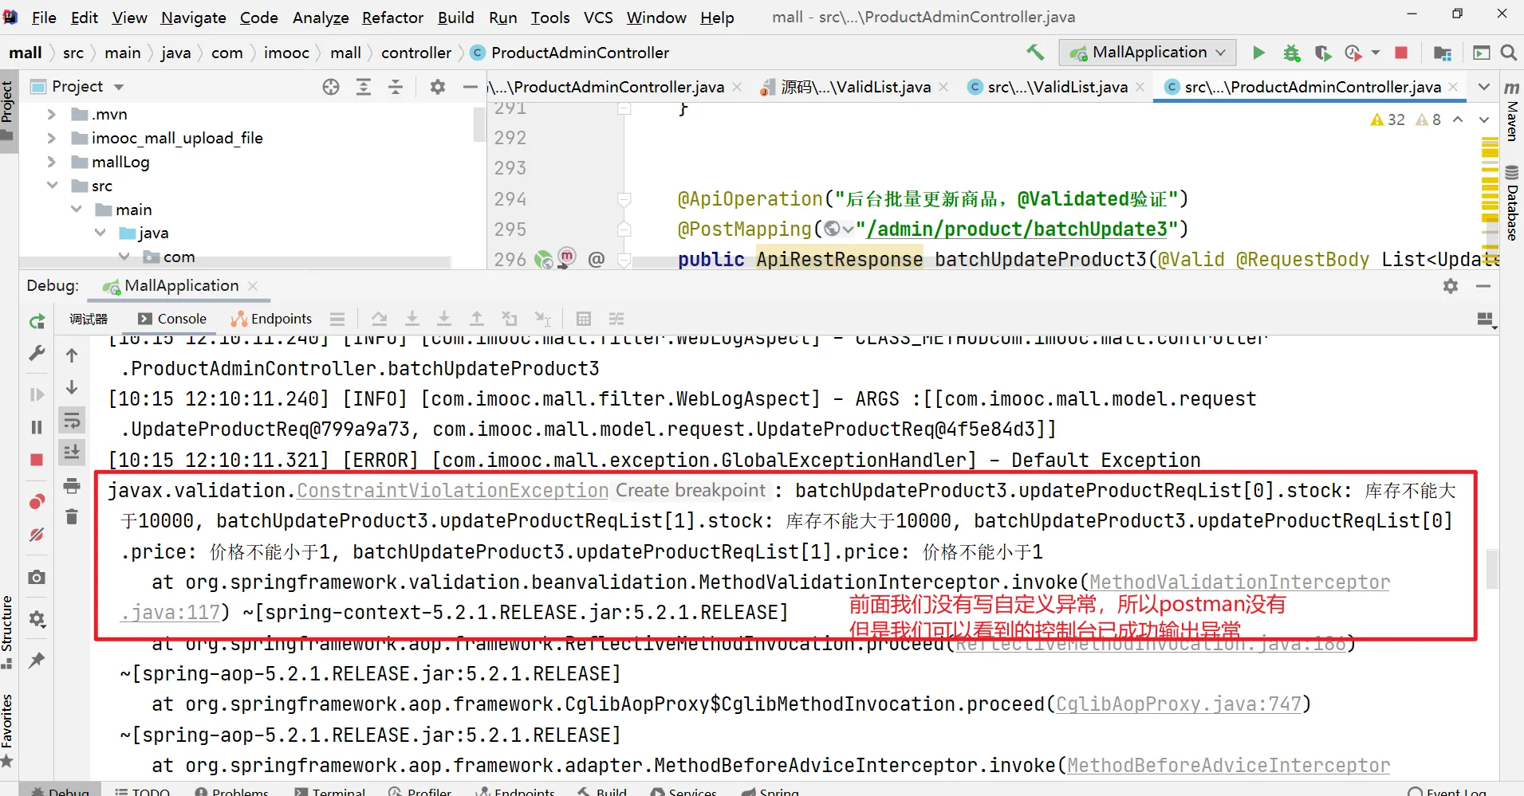Collapse the java folder in the Project tree
Image resolution: width=1524 pixels, height=796 pixels.
click(x=100, y=233)
